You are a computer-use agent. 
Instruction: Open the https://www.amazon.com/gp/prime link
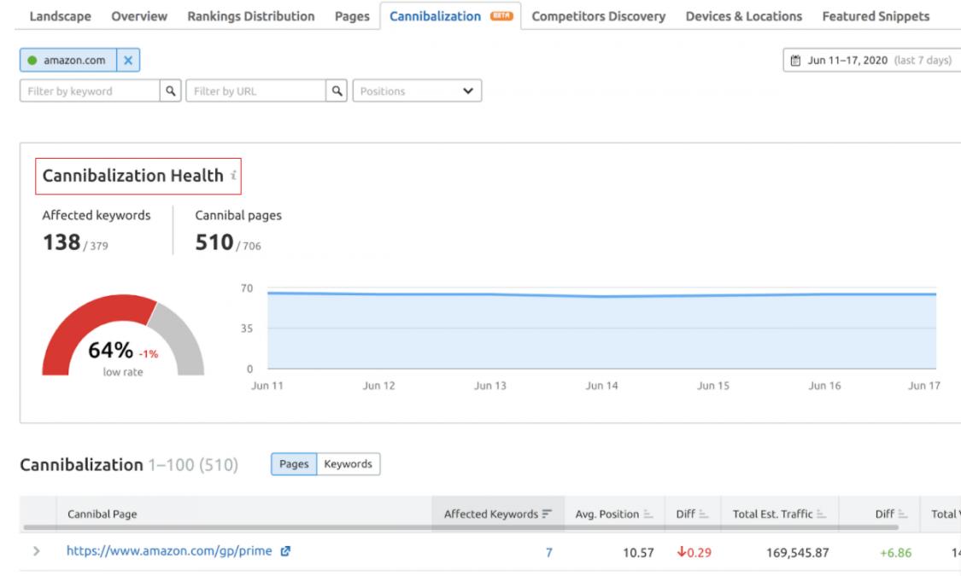[x=169, y=551]
